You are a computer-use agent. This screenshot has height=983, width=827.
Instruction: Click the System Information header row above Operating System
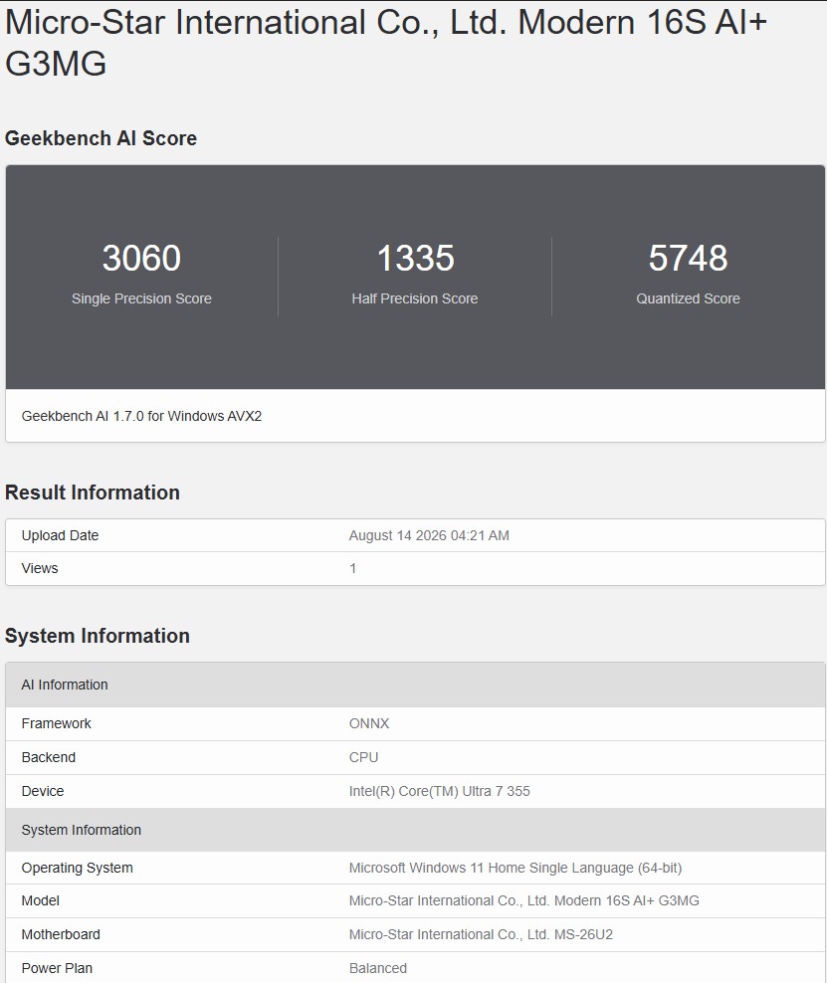coord(415,830)
